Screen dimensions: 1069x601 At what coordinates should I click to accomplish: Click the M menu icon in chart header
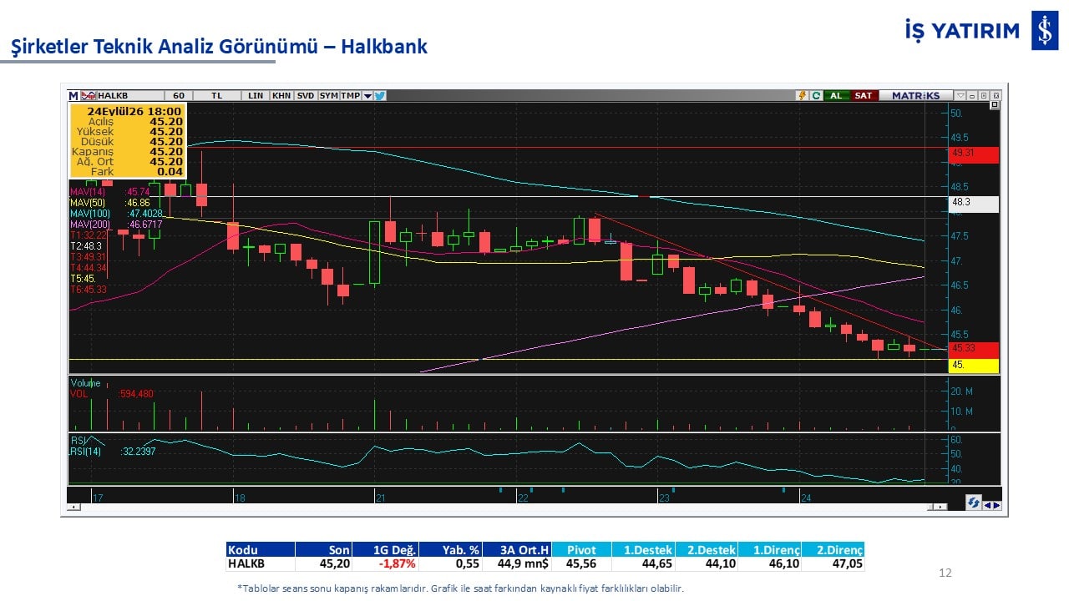[x=73, y=95]
